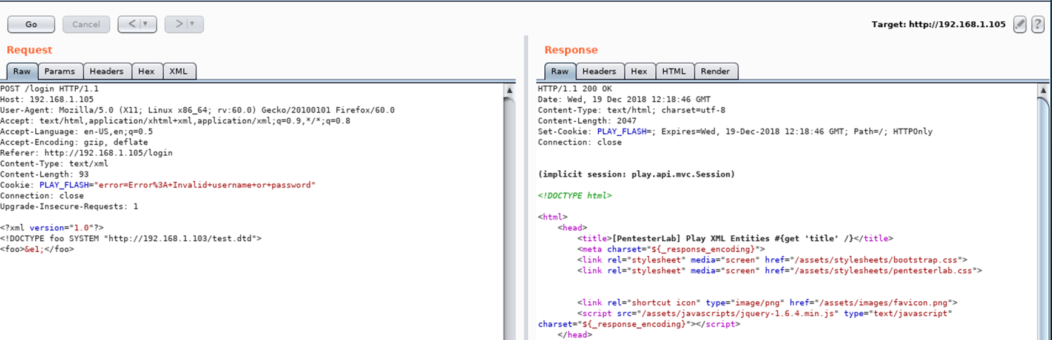Viewport: 1052px width, 340px height.
Task: Click request pane scrollbar up arrow
Action: 510,90
